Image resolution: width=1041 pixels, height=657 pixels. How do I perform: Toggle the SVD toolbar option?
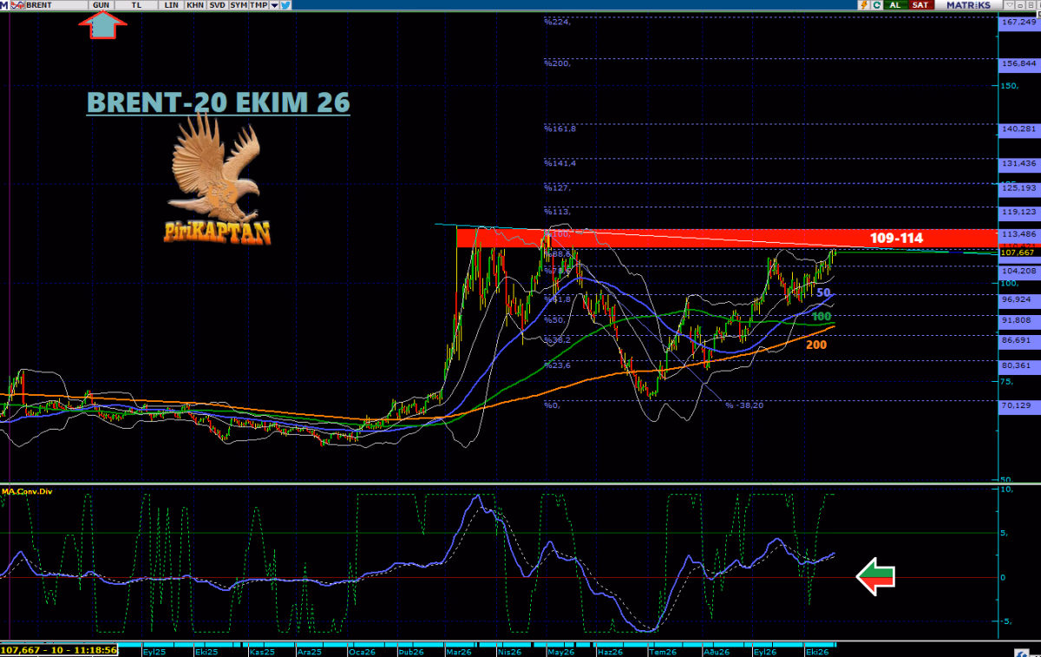217,5
